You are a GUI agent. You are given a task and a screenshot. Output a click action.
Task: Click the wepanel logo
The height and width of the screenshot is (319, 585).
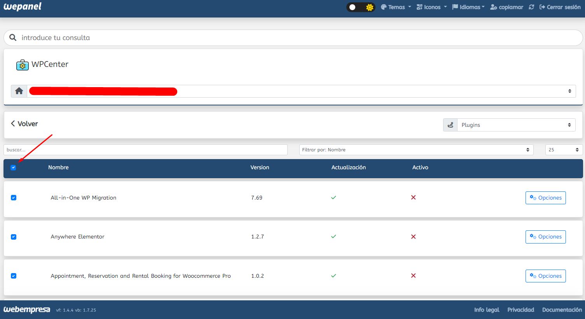click(x=22, y=7)
